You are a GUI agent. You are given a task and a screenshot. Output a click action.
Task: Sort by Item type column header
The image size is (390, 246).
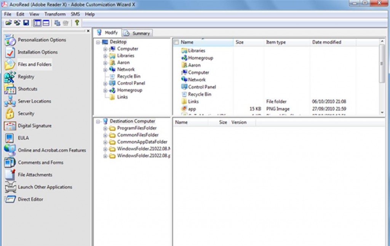286,42
